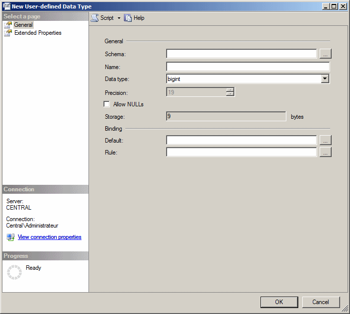Minimize the New User-defined Data Type window
The height and width of the screenshot is (314, 350).
(x=326, y=6)
